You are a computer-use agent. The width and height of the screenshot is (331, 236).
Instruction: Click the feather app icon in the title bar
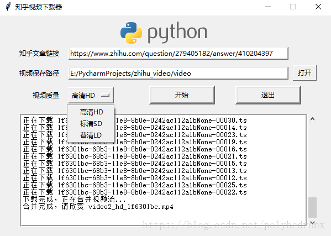[x=8, y=7]
